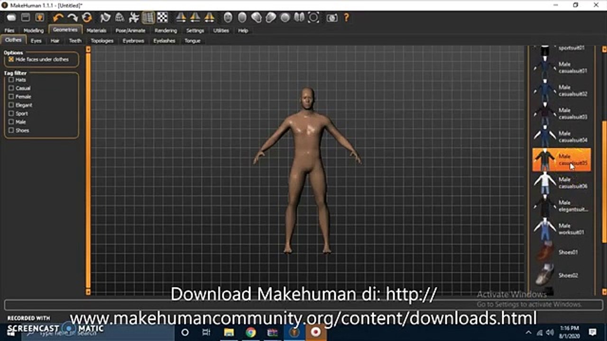607x341 pixels.
Task: Click the camera screenshot icon
Action: 332,18
